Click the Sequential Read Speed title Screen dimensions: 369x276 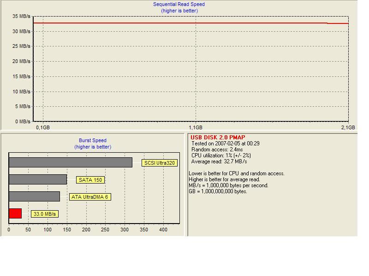point(179,4)
